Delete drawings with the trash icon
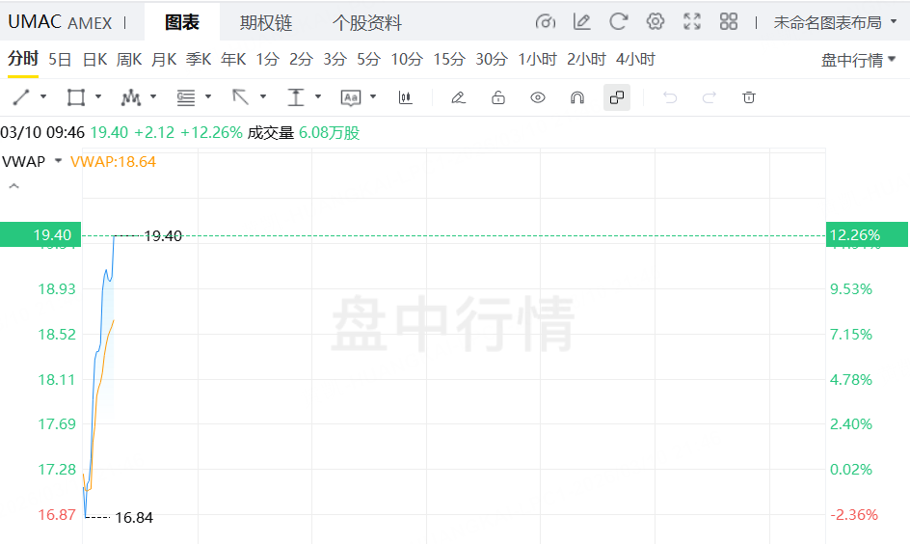Viewport: 910px width, 544px height. coord(749,97)
